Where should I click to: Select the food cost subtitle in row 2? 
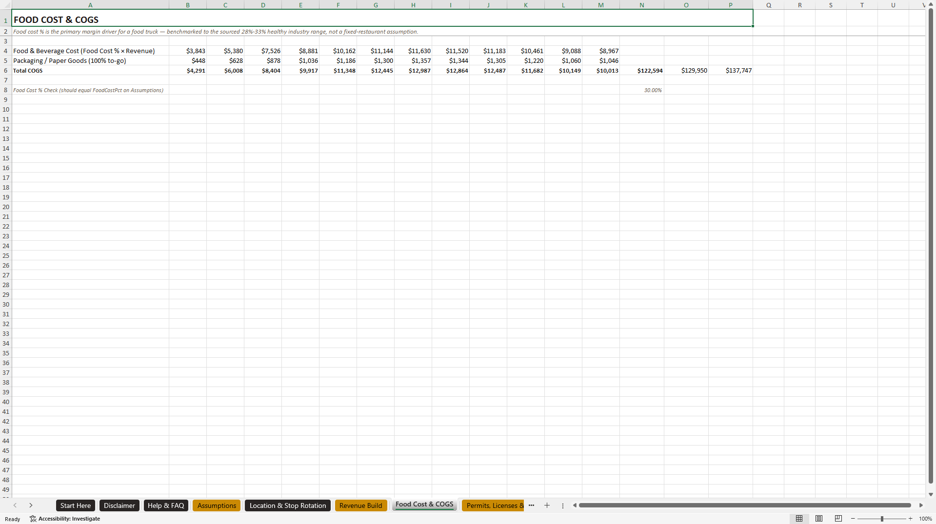pos(216,31)
